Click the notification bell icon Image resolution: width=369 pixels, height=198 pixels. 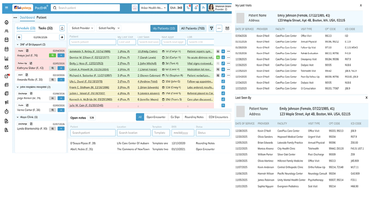click(196, 8)
